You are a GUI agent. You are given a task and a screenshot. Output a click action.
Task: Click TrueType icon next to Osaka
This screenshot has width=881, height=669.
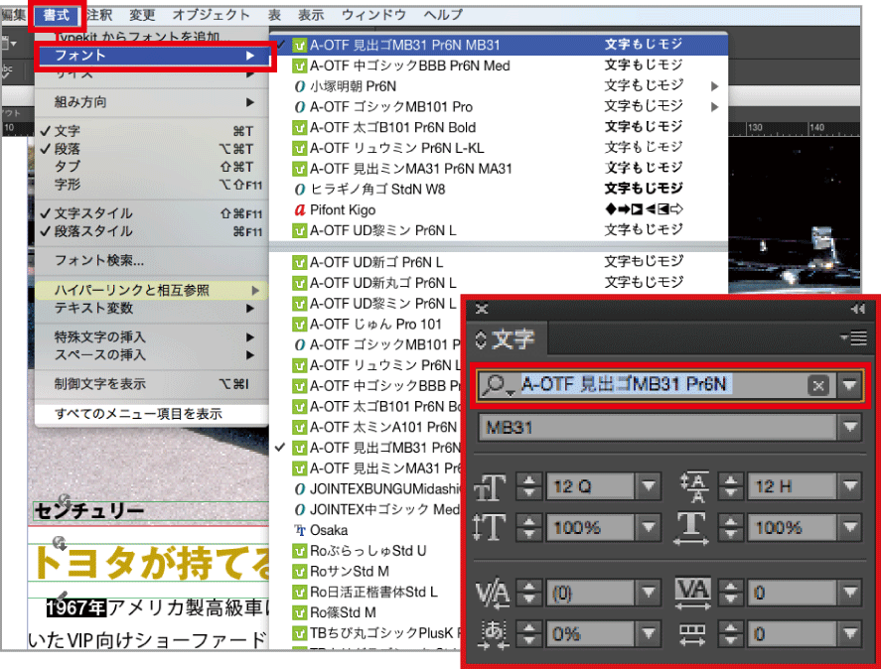point(300,530)
